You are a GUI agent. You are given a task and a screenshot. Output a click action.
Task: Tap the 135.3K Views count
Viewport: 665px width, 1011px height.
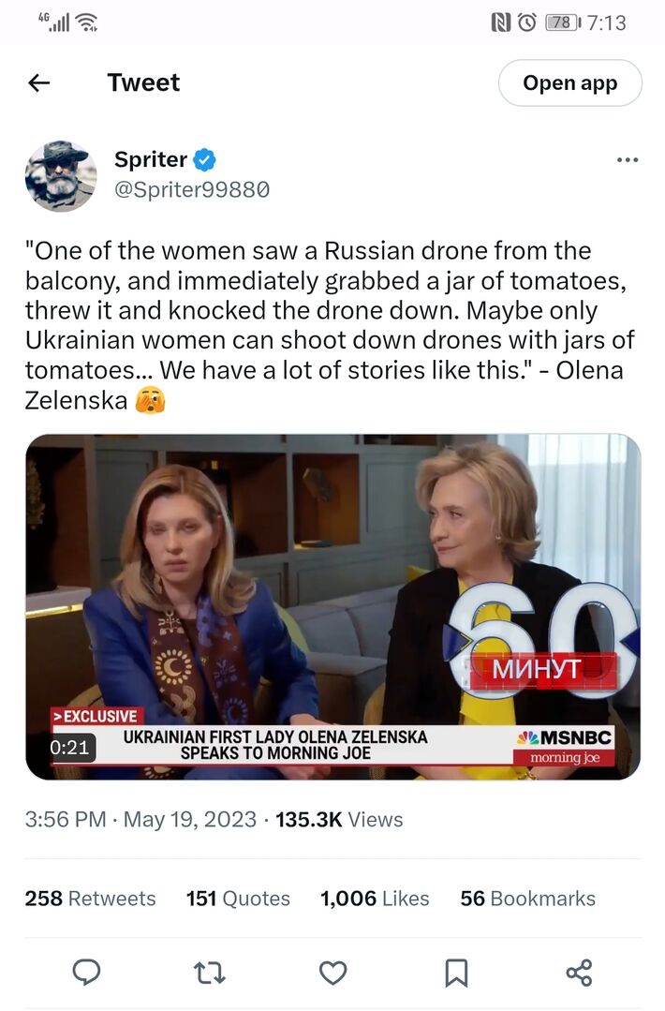[x=339, y=819]
